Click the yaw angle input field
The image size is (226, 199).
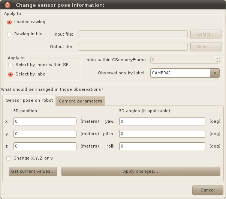[x=162, y=122]
